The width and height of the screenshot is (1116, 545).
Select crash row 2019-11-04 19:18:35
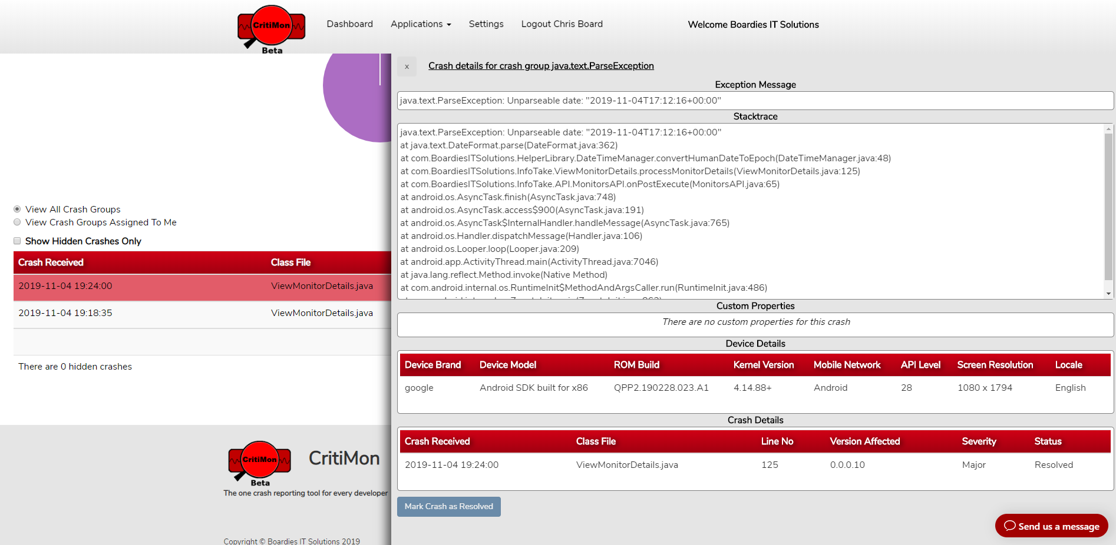point(202,314)
